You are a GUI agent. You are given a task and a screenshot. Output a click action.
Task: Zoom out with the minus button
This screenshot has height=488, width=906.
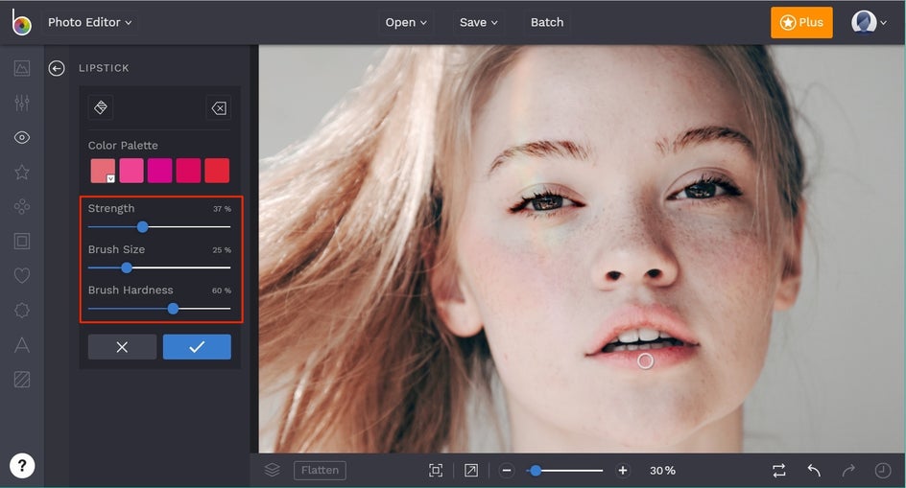pyautogui.click(x=507, y=471)
